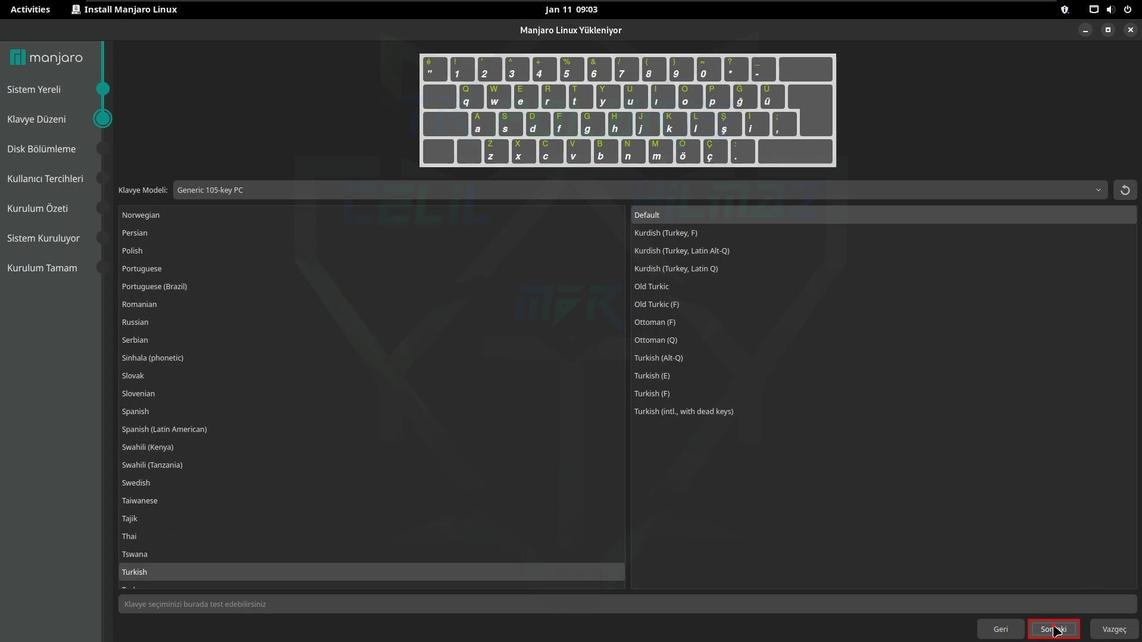Image resolution: width=1142 pixels, height=642 pixels.
Task: Cancel installation with the Vazgeç button
Action: point(1114,630)
